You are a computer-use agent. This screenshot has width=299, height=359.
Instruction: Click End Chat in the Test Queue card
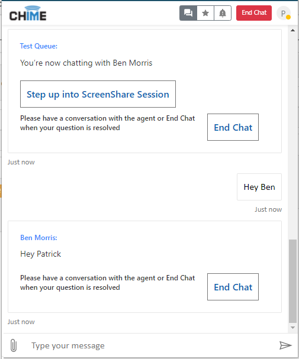(x=233, y=127)
